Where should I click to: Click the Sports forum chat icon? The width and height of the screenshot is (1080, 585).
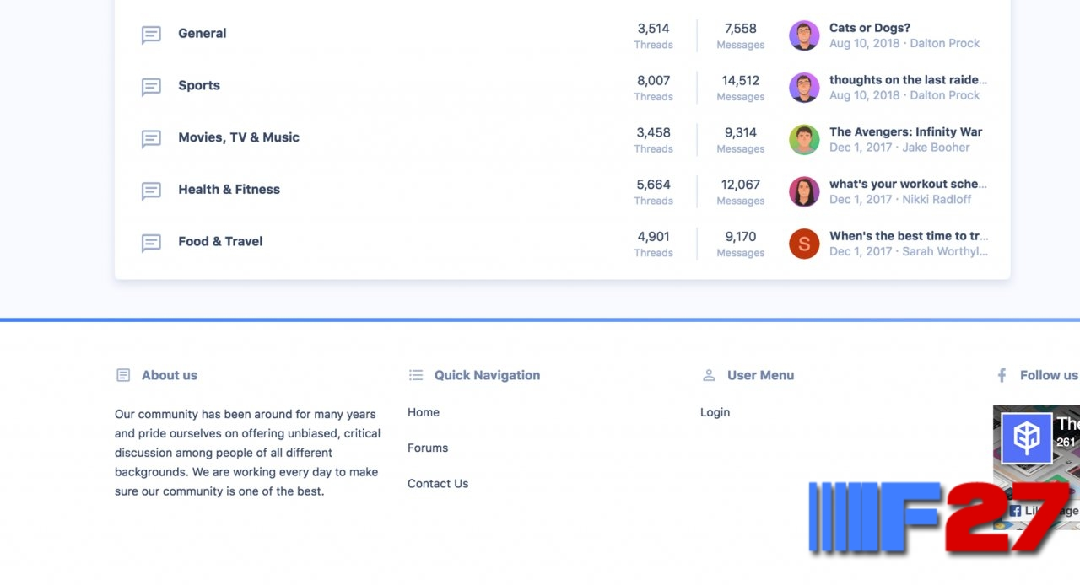[x=151, y=87]
